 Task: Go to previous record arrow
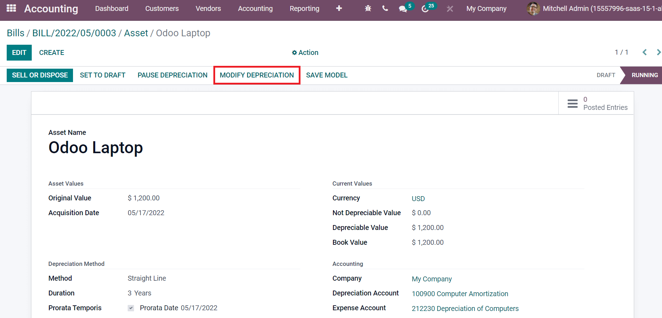[x=644, y=52]
